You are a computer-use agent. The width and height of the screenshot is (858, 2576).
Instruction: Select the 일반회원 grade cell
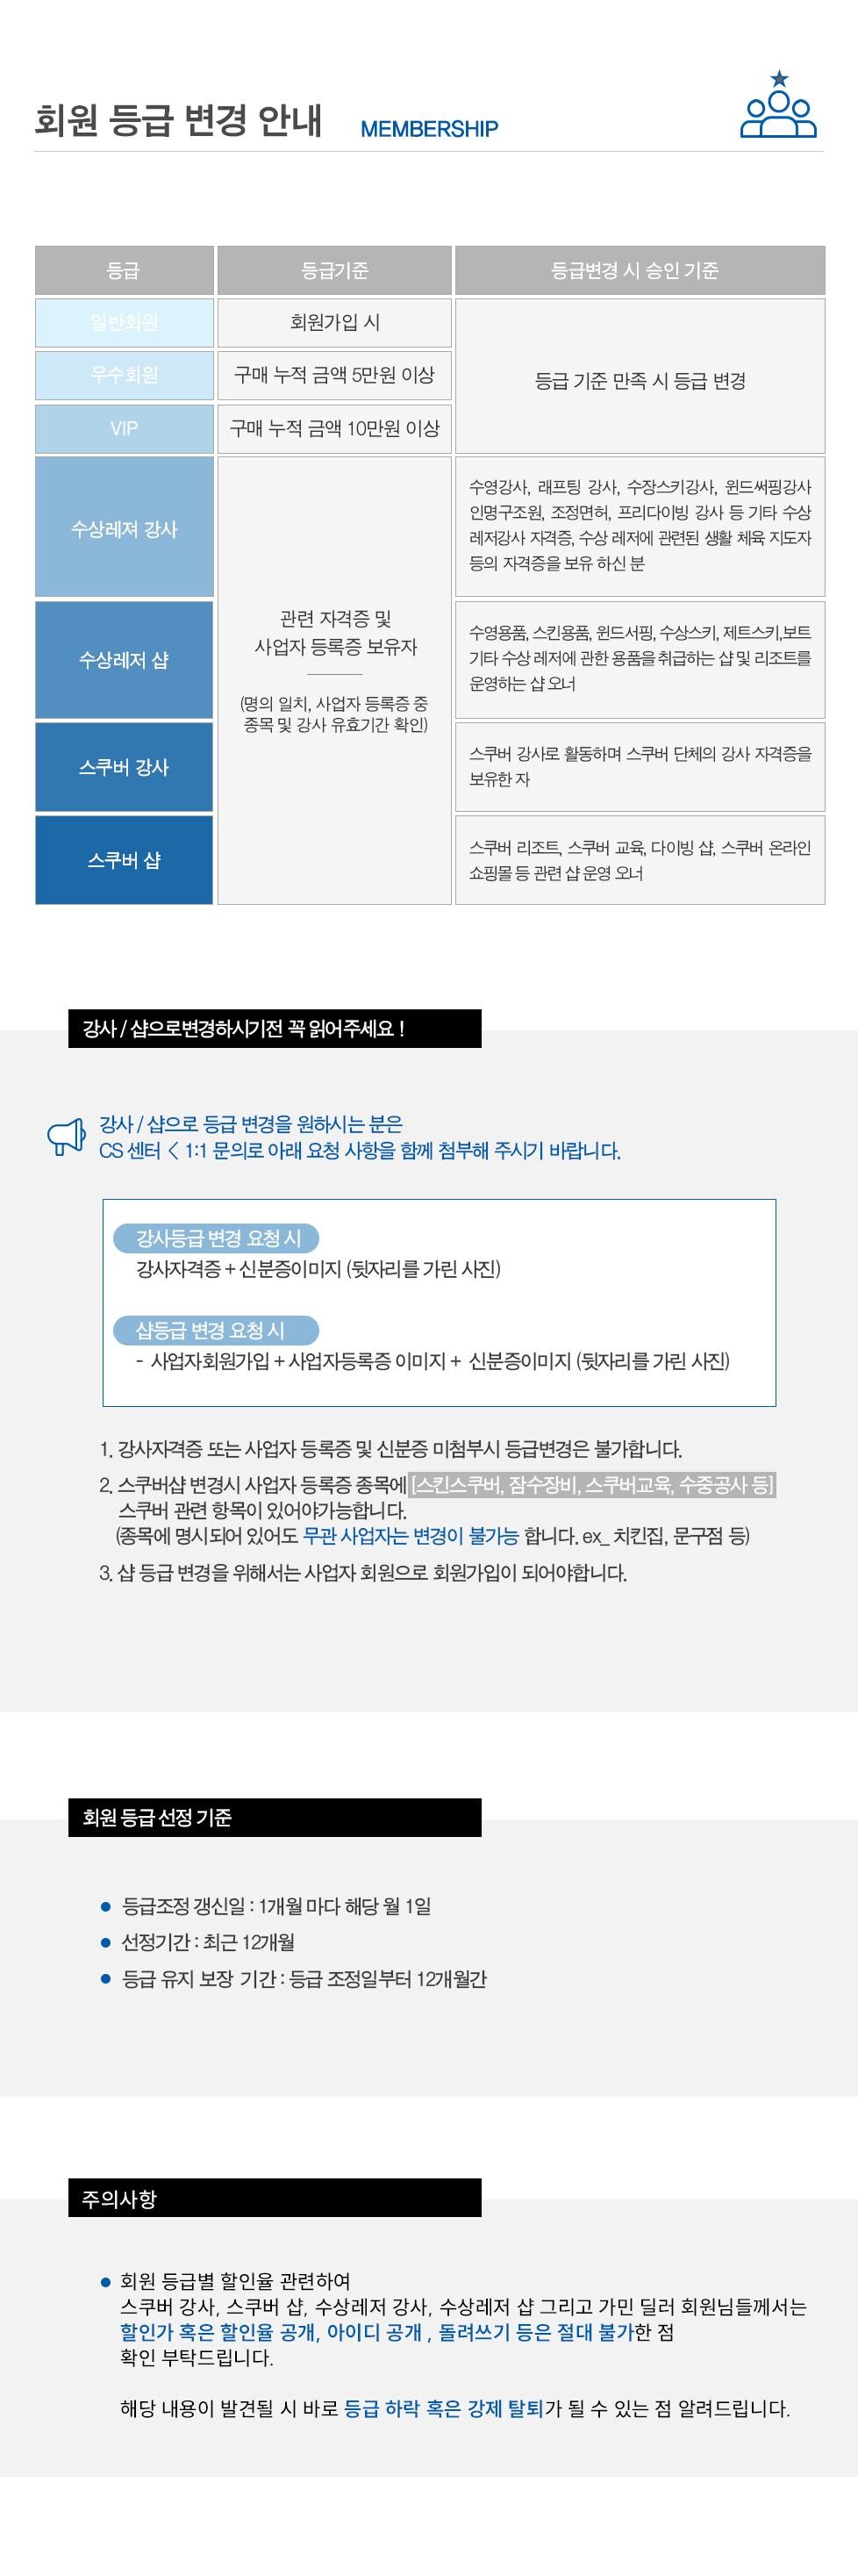pyautogui.click(x=124, y=323)
